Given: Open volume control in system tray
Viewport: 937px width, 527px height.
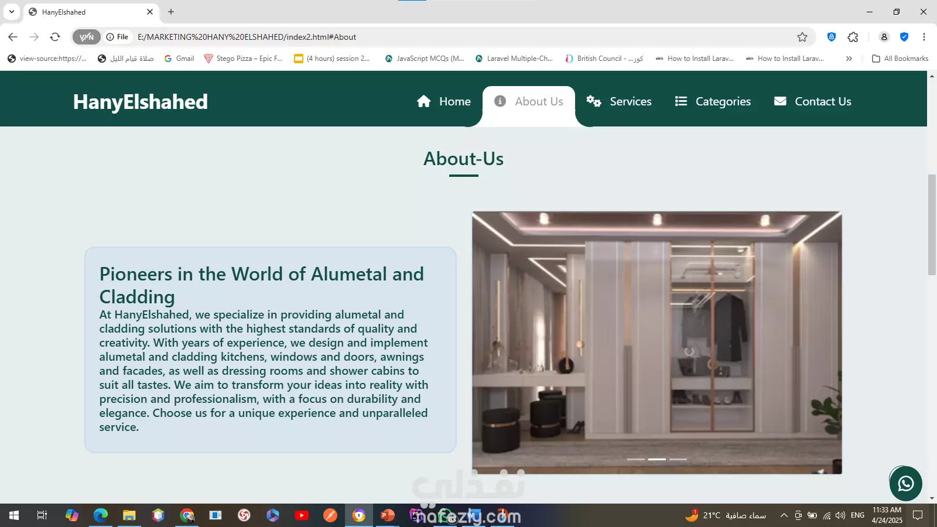Looking at the screenshot, I should tap(840, 515).
